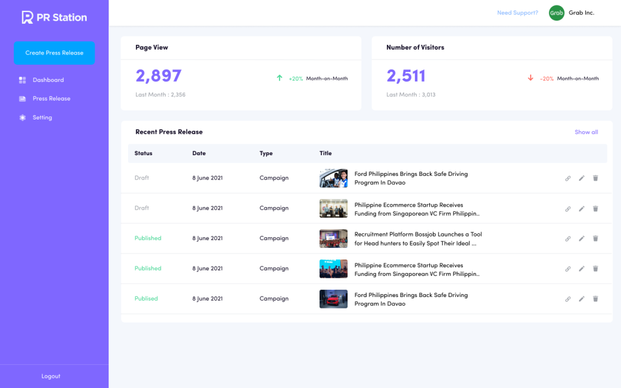Delete the Recruitment Platform Bossjob release
The height and width of the screenshot is (388, 621).
[x=596, y=238]
